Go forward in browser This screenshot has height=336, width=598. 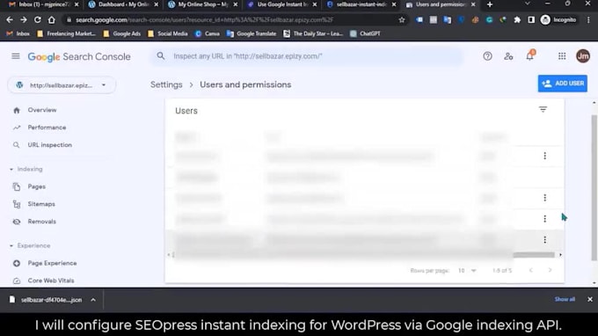(23, 20)
